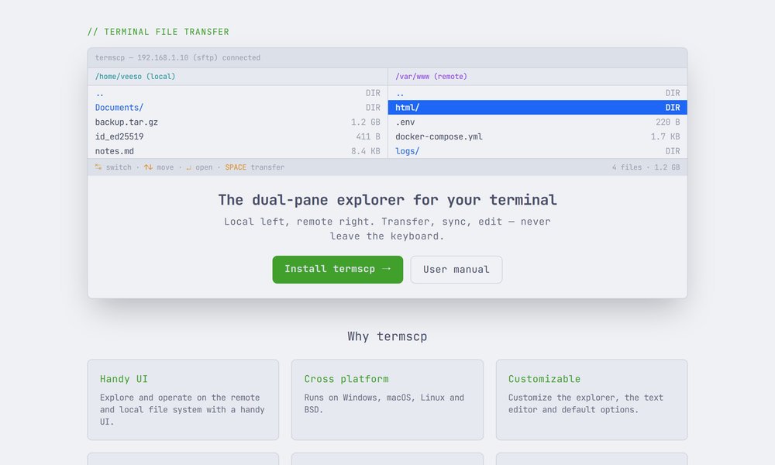This screenshot has height=465, width=775.
Task: Select backup.tar.gz in the local pane
Action: (238, 122)
